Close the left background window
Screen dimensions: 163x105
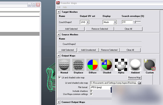coord(38,5)
